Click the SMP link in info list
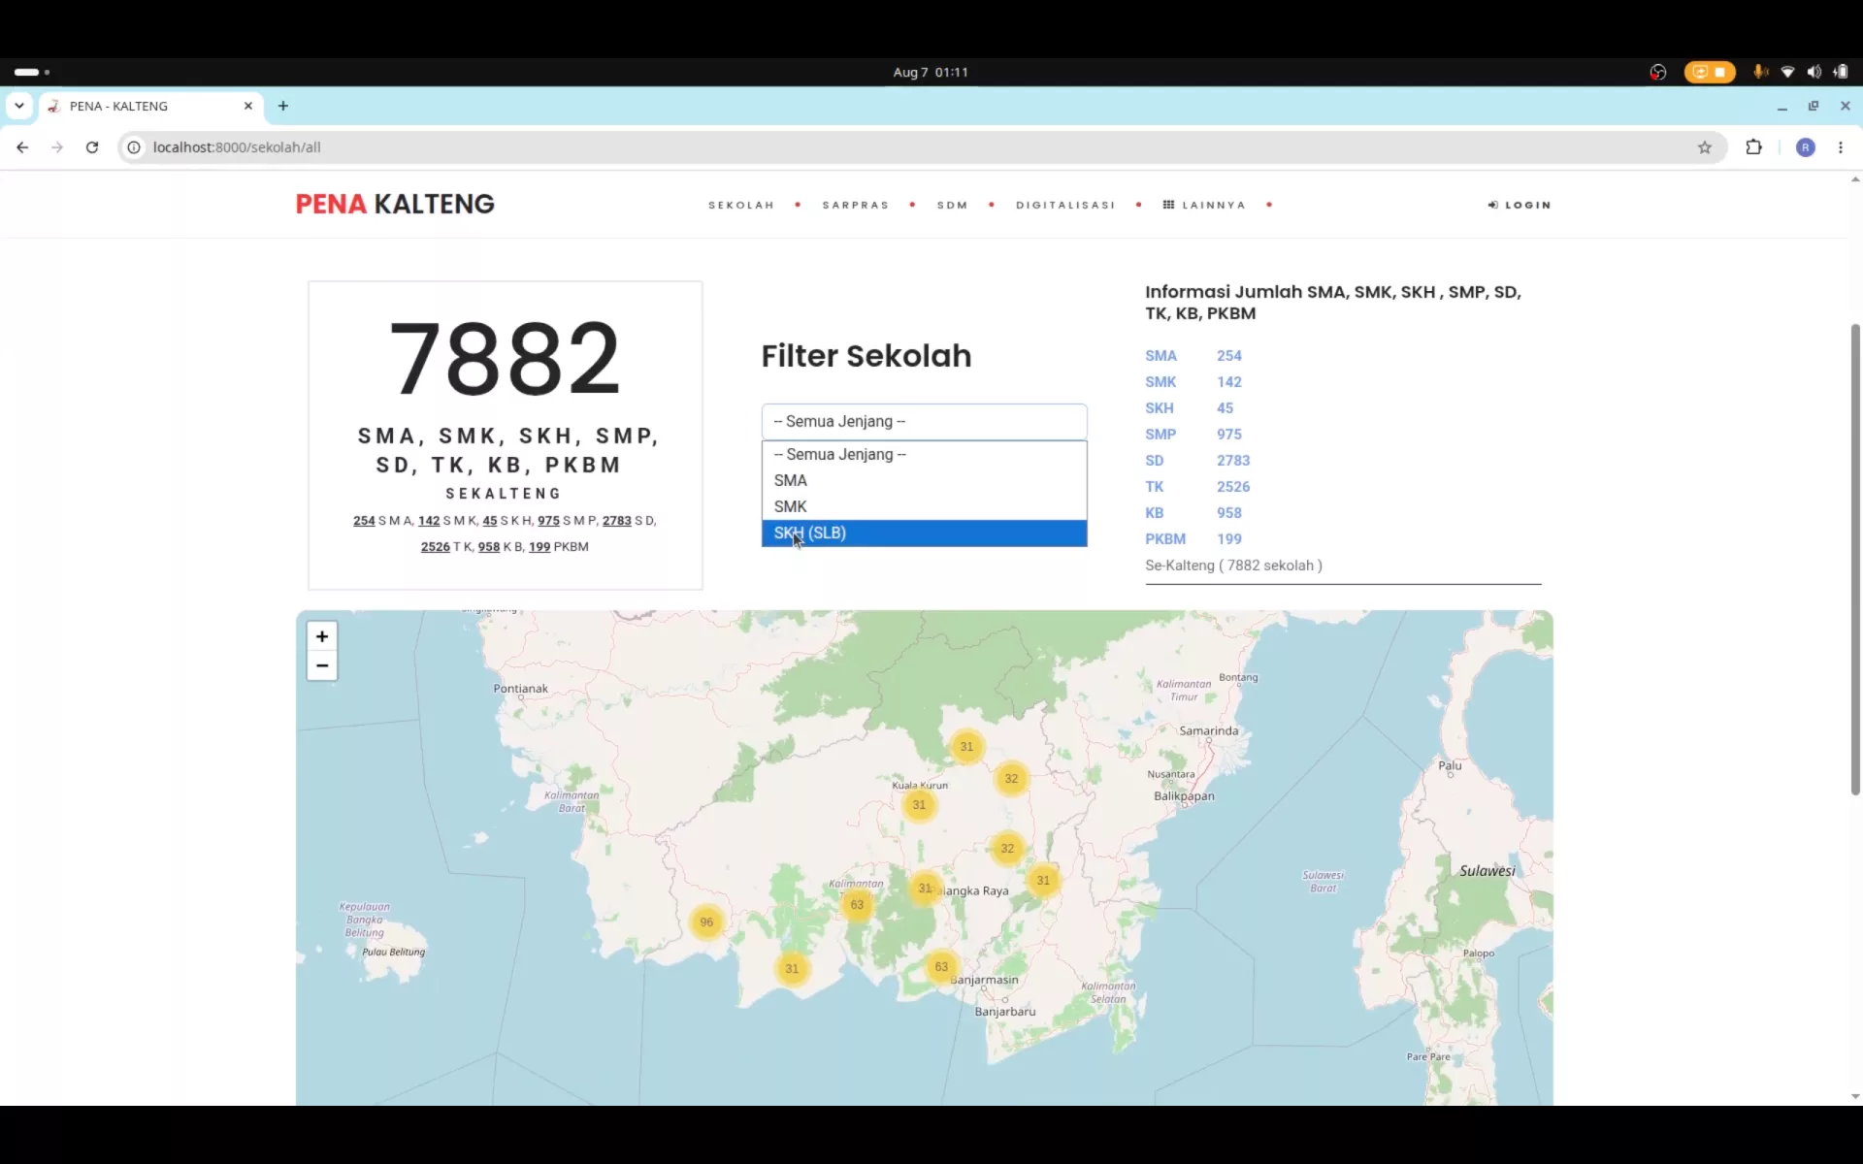Screen dimensions: 1863x1164 click(x=1160, y=435)
